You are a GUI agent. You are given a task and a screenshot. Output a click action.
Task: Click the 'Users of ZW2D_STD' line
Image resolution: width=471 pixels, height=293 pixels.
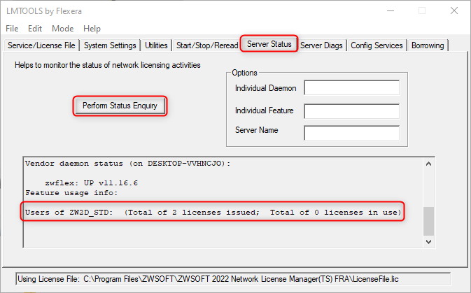point(213,213)
